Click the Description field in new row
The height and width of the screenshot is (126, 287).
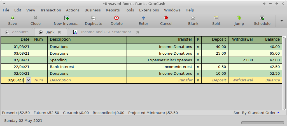(x=87, y=80)
